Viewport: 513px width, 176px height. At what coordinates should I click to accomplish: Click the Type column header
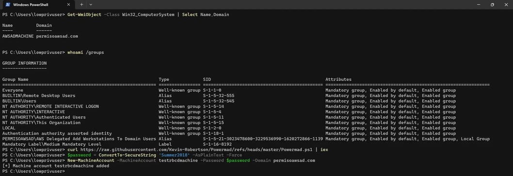pos(164,80)
